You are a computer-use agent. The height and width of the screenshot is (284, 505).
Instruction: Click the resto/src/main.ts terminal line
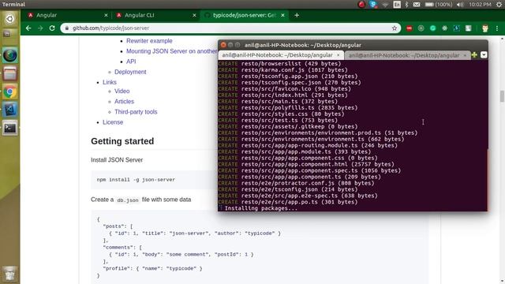pyautogui.click(x=278, y=102)
